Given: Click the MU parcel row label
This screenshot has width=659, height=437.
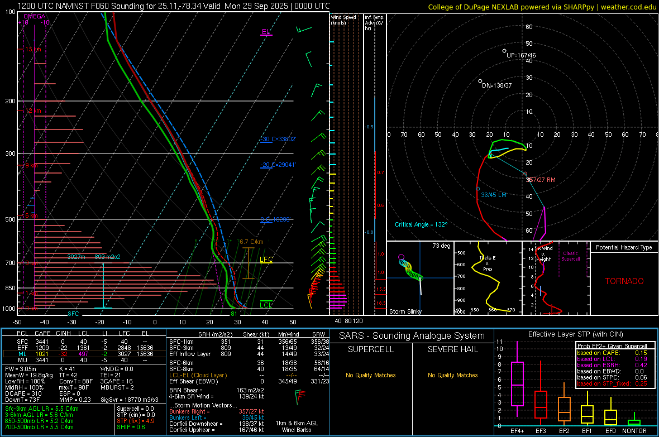Looking at the screenshot, I should [22, 360].
